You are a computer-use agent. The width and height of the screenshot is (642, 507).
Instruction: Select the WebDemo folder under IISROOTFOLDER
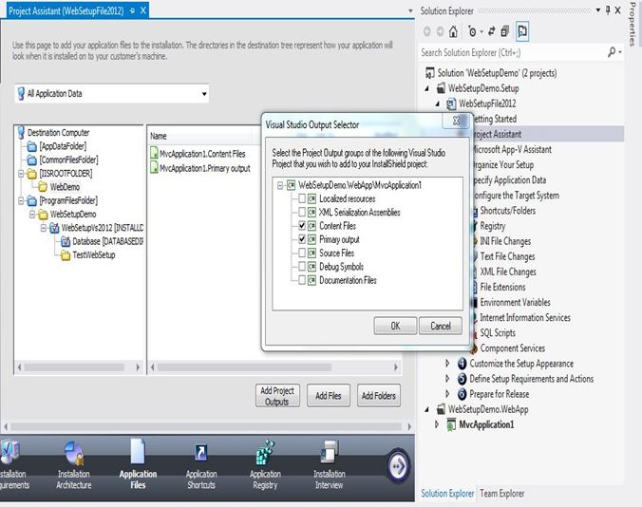(60, 187)
